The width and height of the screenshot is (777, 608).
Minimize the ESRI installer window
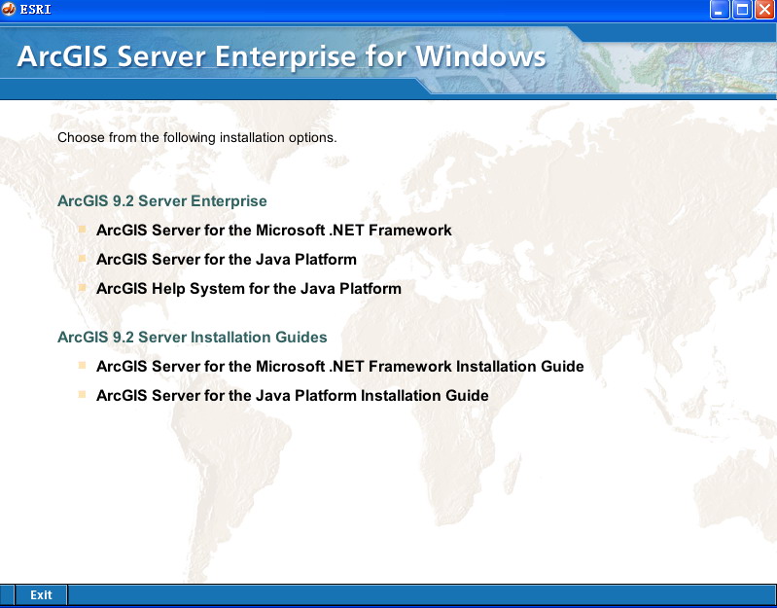tap(720, 10)
